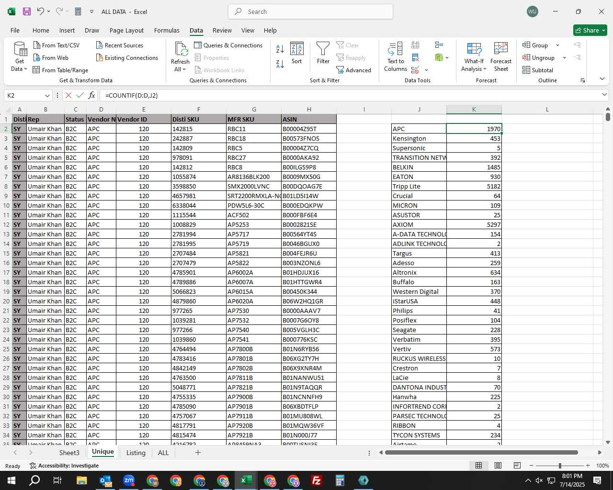This screenshot has height=490, width=613.
Task: Expand the Data Validation dropdown arrow
Action: [426, 70]
